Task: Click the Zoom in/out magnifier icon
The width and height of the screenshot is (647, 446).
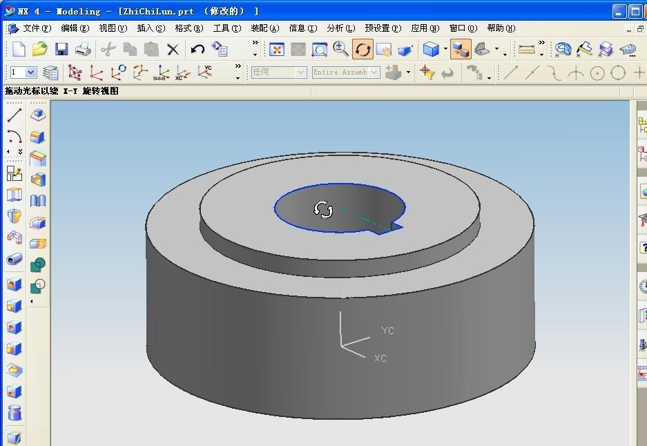Action: click(340, 49)
